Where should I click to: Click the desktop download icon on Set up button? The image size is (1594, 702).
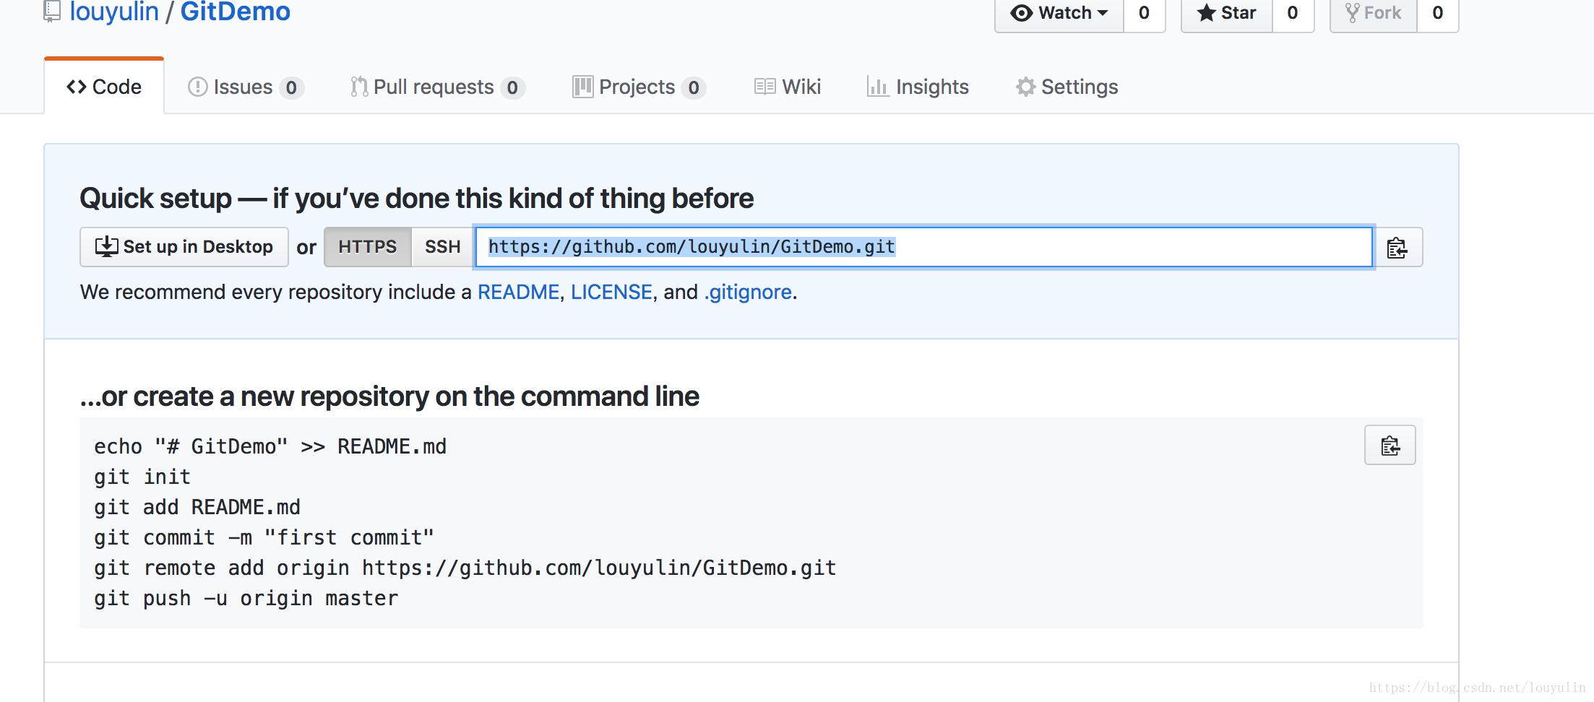coord(107,246)
